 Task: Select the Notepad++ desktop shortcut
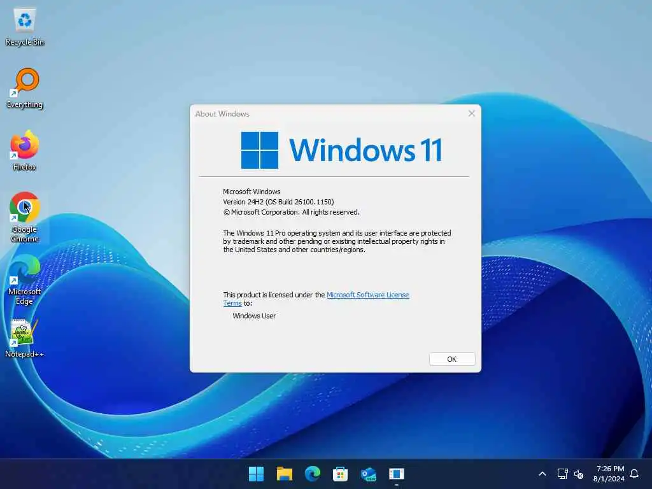pyautogui.click(x=25, y=337)
